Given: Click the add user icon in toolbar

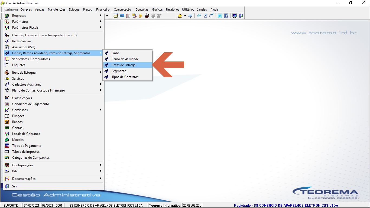Looking at the screenshot, I should point(159,16).
